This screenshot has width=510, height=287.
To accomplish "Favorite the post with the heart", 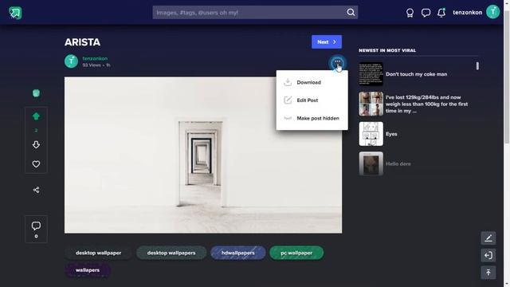I will [x=36, y=164].
